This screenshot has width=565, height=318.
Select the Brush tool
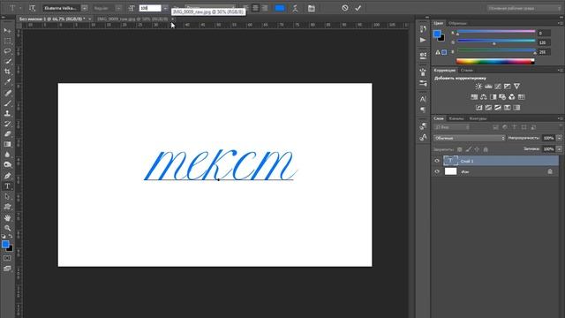[x=7, y=103]
